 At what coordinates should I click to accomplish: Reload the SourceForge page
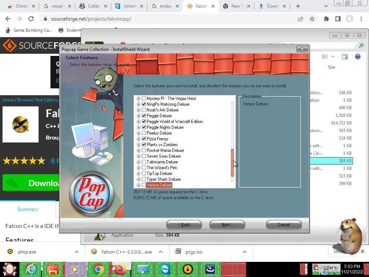point(31,19)
